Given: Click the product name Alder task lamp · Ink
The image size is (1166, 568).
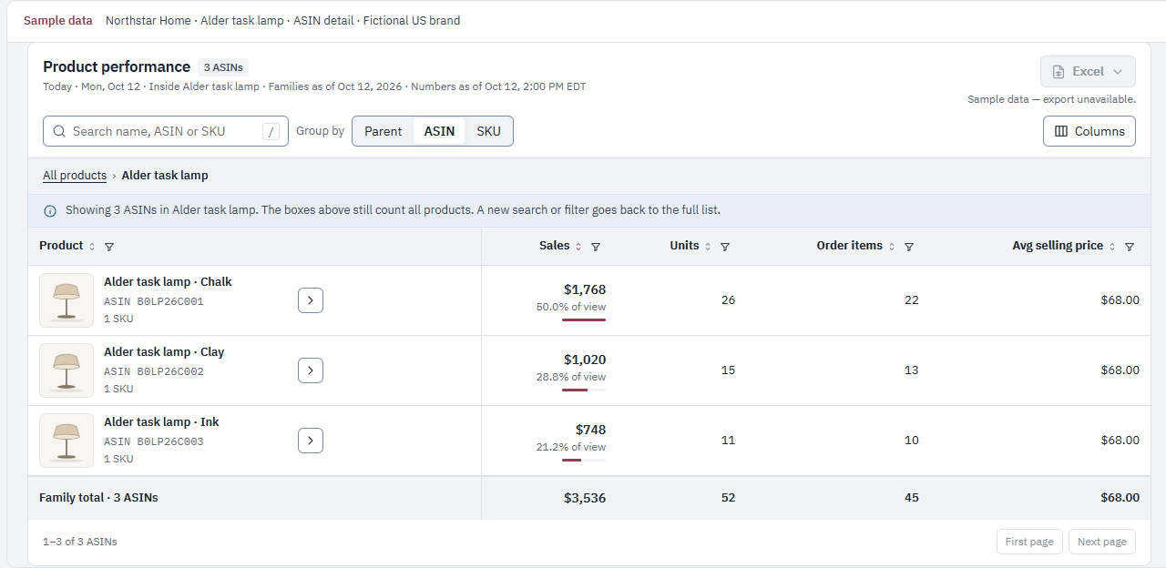Looking at the screenshot, I should (x=161, y=422).
